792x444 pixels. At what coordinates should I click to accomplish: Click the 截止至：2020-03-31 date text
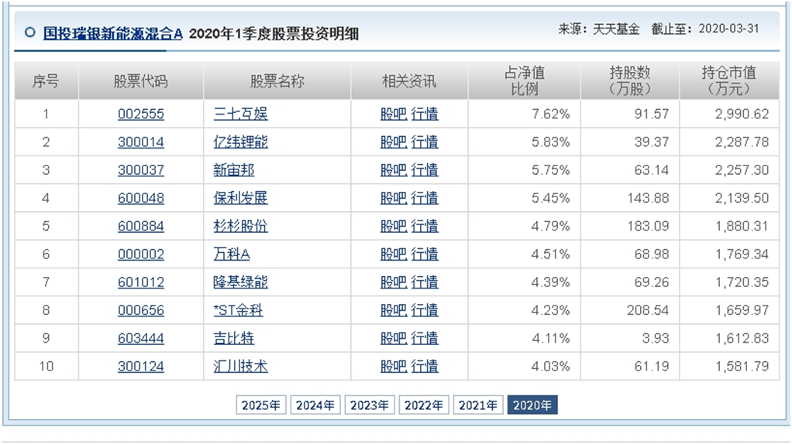[x=705, y=29]
